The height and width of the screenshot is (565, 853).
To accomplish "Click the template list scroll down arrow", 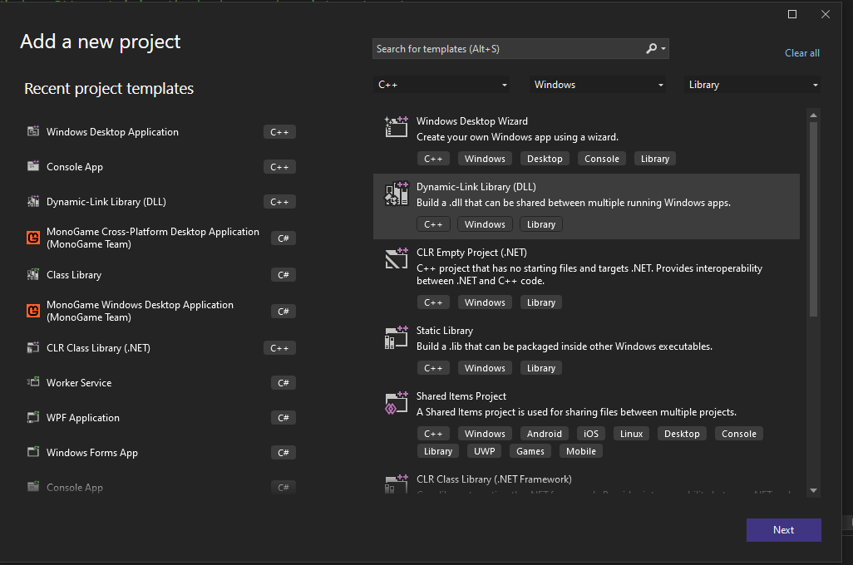I will click(x=813, y=491).
